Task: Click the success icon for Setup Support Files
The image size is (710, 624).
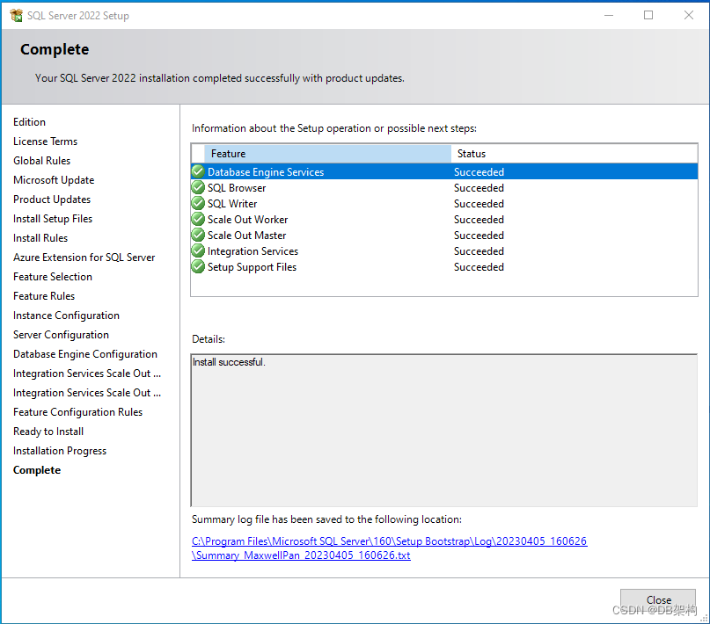Action: [x=197, y=266]
